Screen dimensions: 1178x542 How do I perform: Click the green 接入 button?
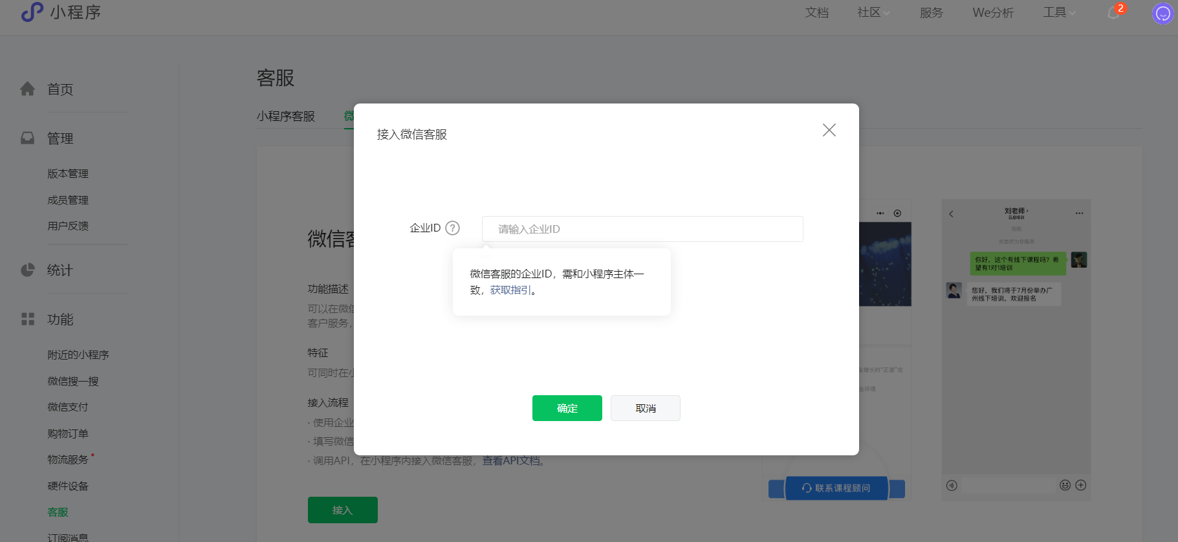point(343,510)
